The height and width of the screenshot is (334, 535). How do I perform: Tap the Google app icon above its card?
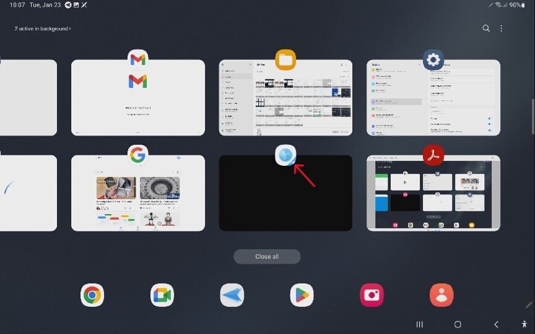pos(138,155)
